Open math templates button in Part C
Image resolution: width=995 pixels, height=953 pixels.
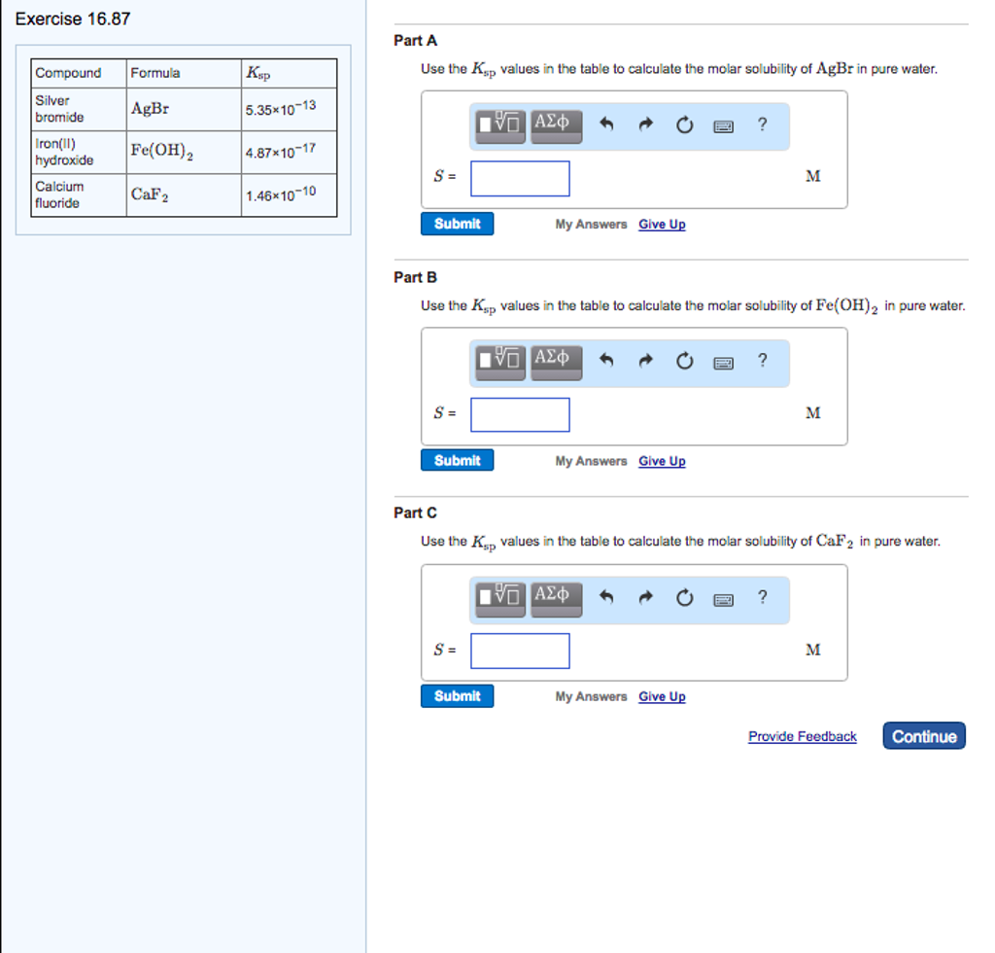500,599
